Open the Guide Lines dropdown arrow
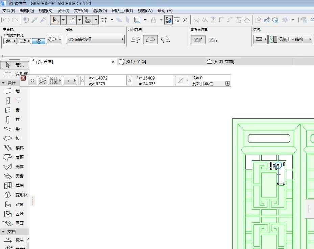Viewport: 314px width, 249px height. (63, 20)
